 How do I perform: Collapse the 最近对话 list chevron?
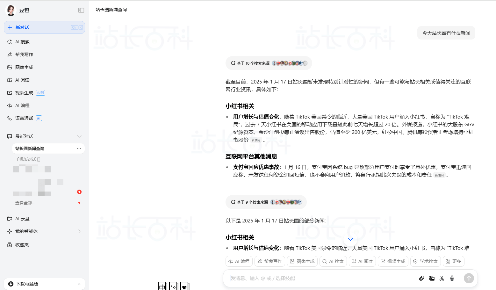pyautogui.click(x=79, y=136)
